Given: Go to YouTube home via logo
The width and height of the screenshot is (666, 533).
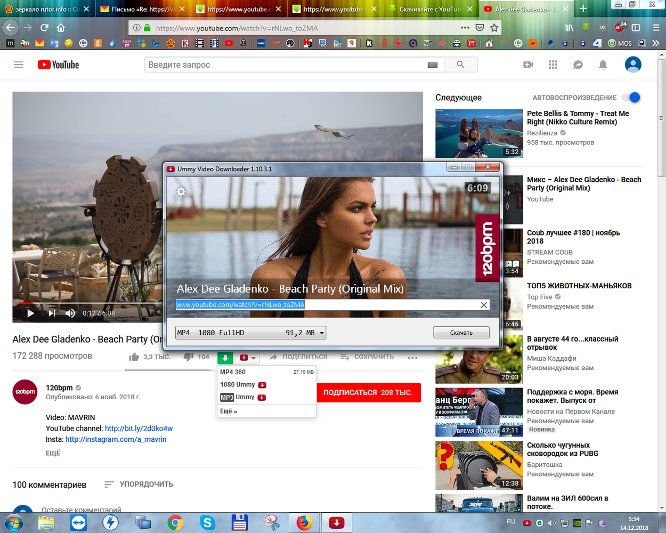Looking at the screenshot, I should click(59, 64).
